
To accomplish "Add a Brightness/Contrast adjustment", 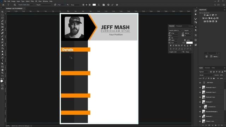I will pos(204,15).
